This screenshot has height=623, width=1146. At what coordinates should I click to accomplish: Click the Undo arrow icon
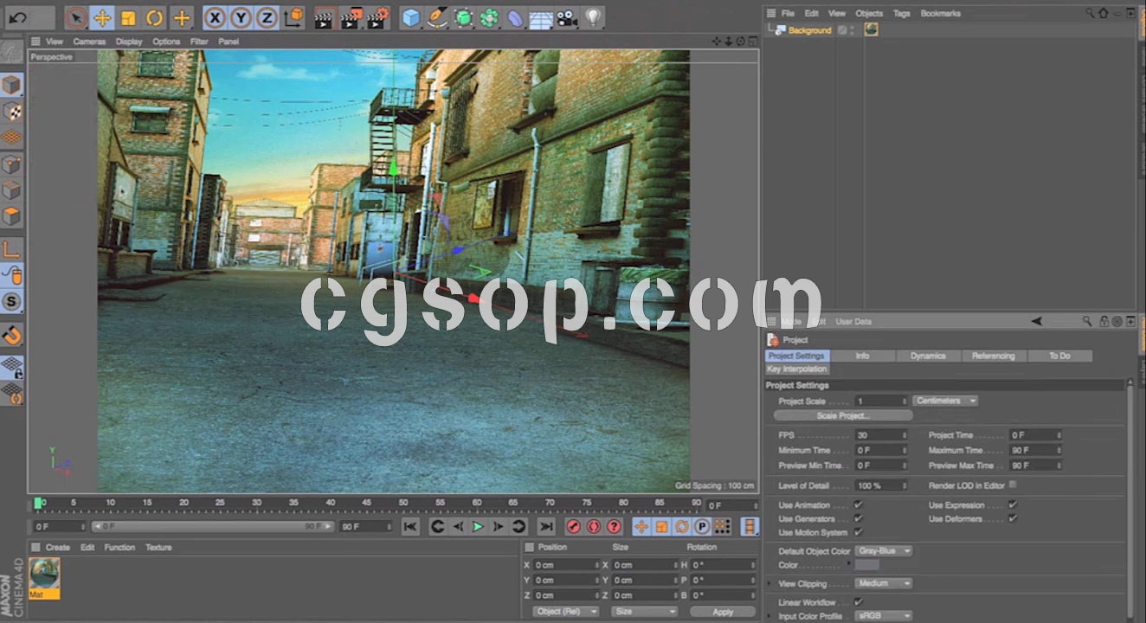pyautogui.click(x=18, y=17)
